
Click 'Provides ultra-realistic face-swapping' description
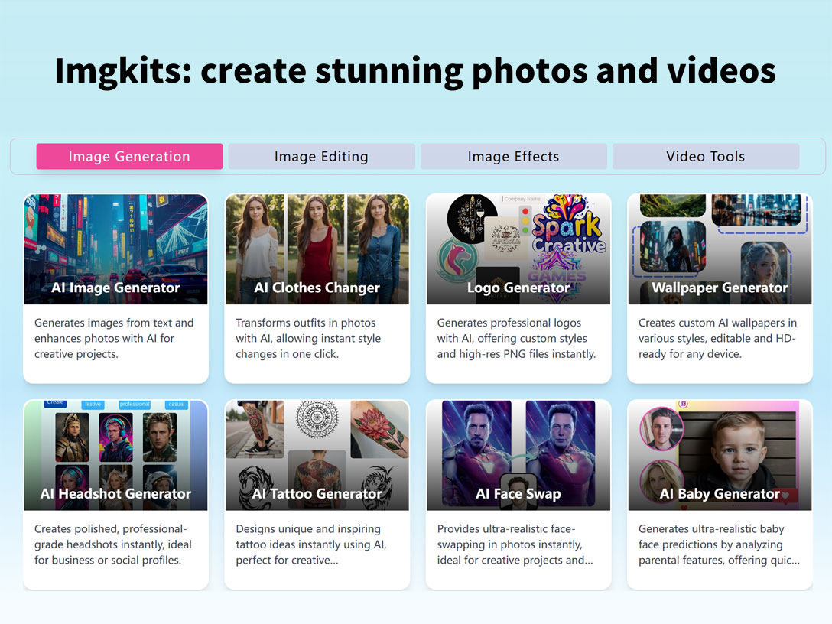(515, 544)
